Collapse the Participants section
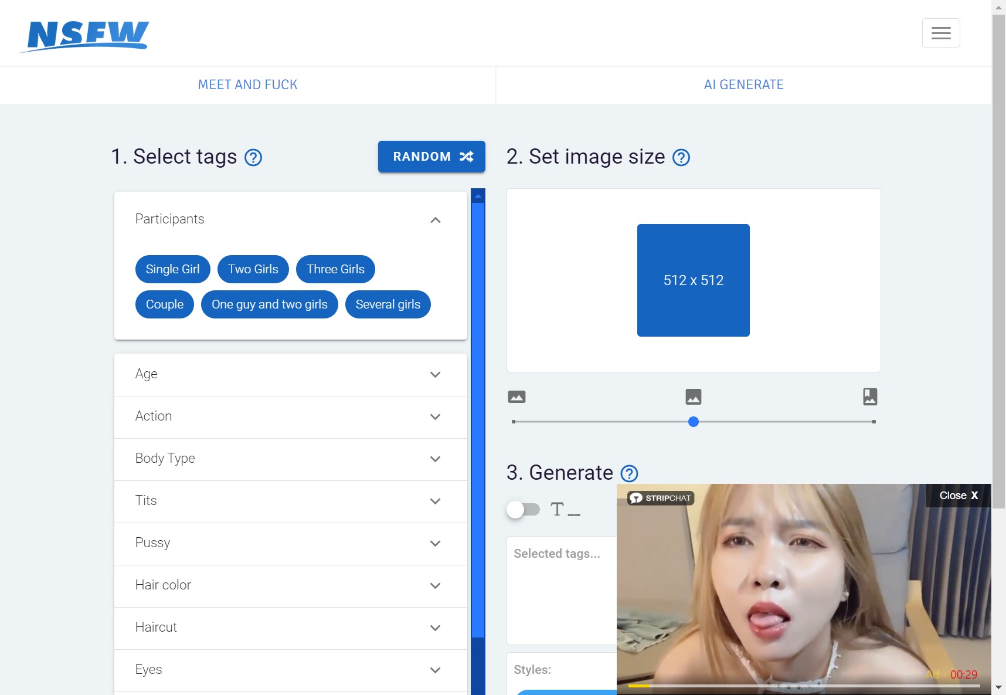The width and height of the screenshot is (1006, 695). point(435,220)
